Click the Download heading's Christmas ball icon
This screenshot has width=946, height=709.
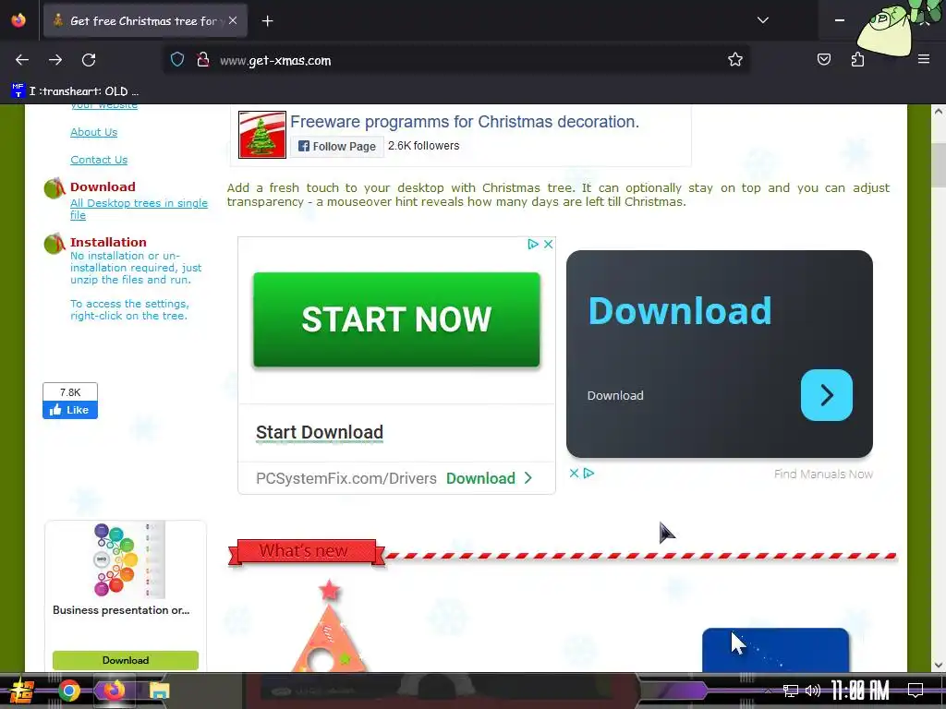[x=55, y=188]
